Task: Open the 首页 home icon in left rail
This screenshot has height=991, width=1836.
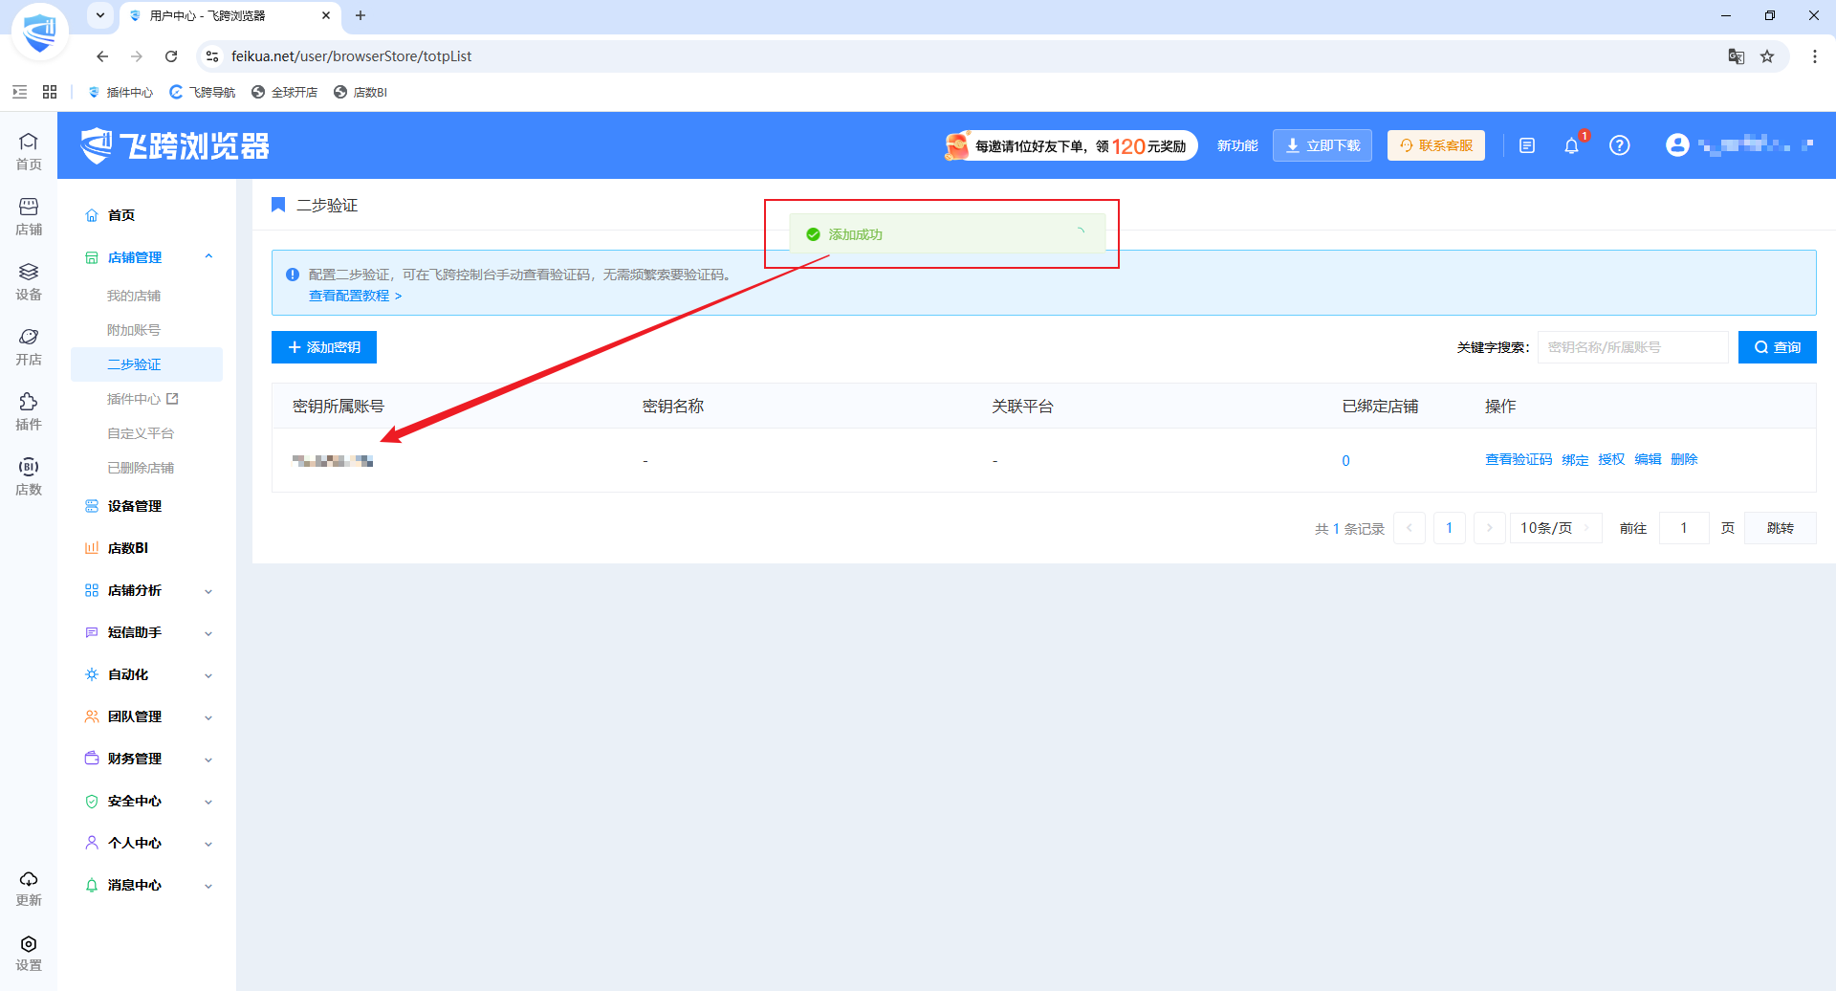Action: tap(29, 151)
